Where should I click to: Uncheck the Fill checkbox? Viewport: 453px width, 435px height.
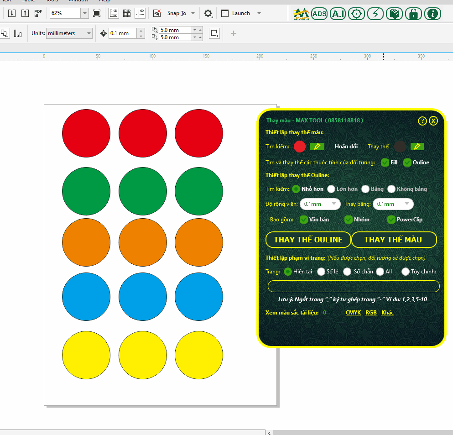(385, 162)
